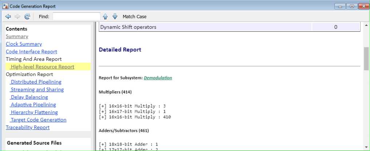Click the back navigation arrow icon

coord(8,16)
